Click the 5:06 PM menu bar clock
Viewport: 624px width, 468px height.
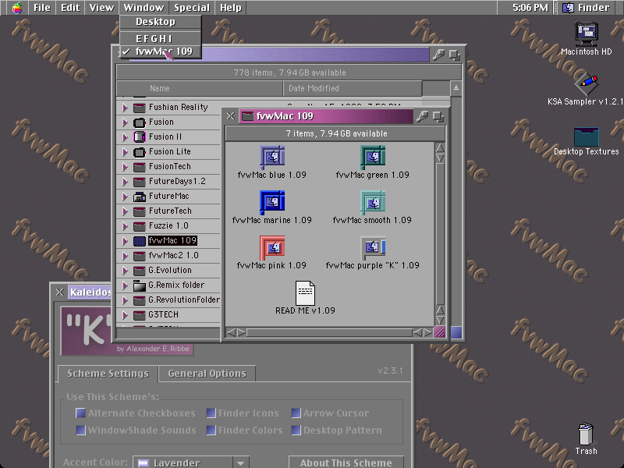(x=530, y=8)
